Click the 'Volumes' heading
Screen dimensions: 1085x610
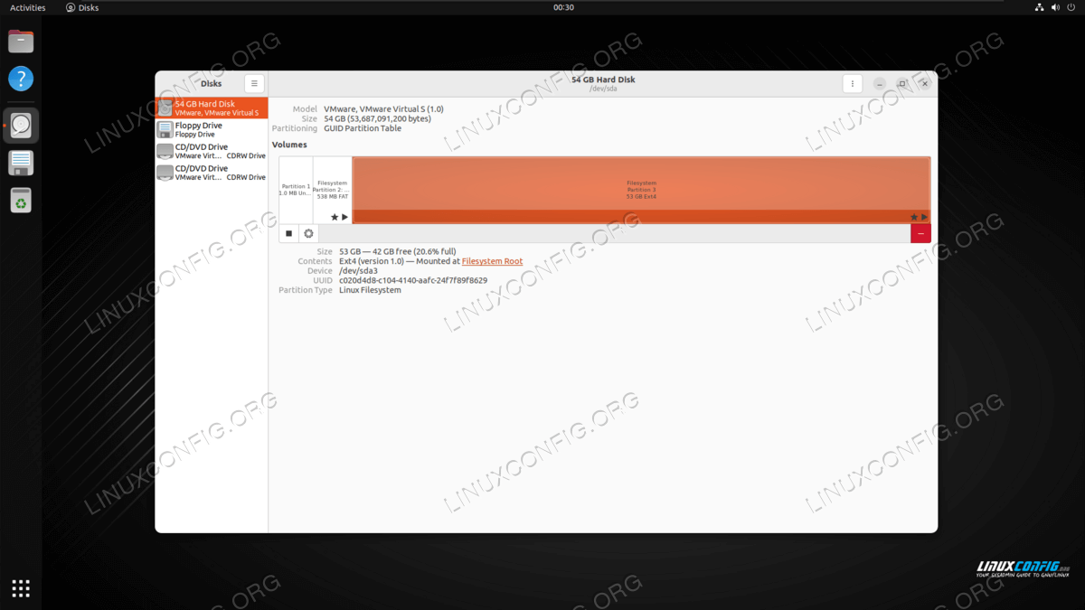coord(289,145)
